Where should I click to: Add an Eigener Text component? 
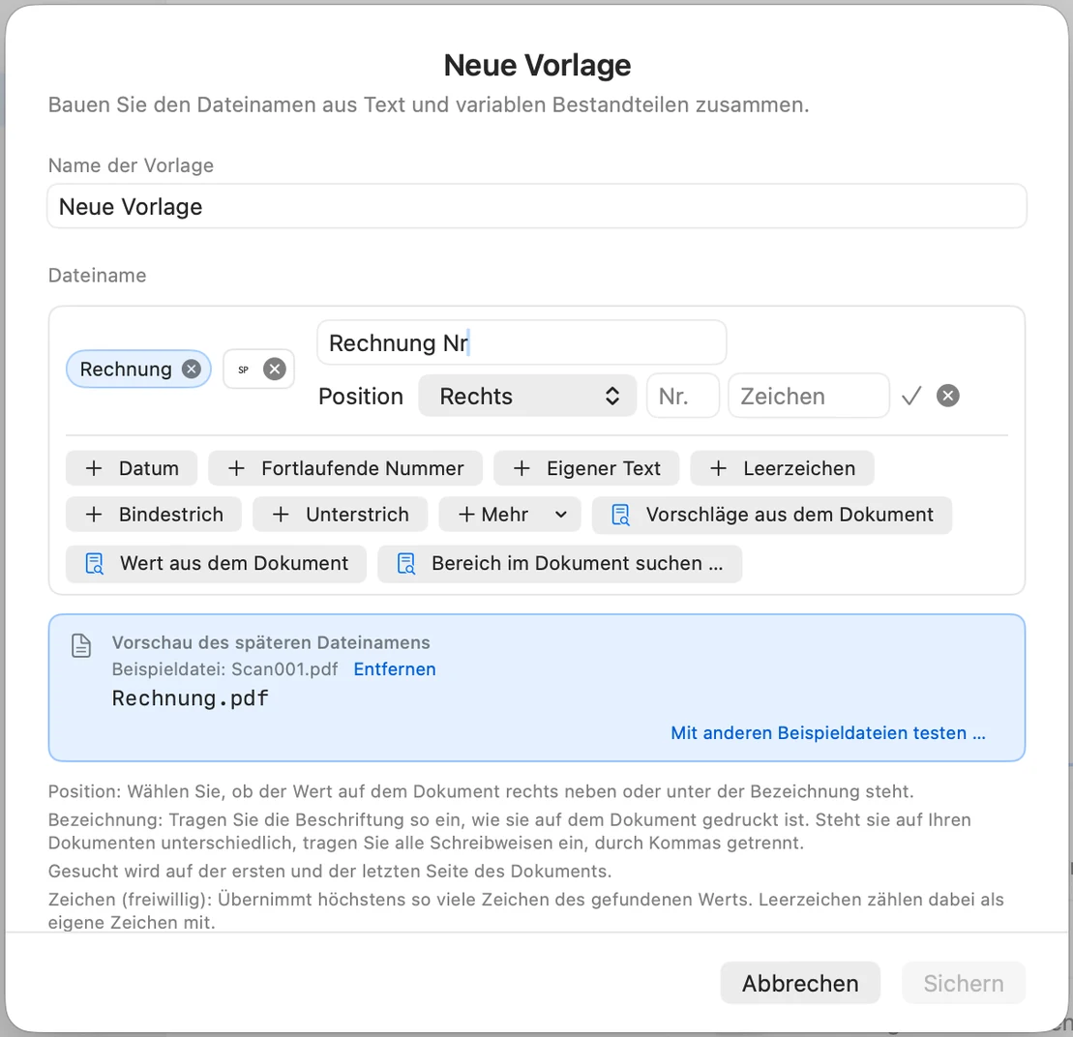(x=586, y=468)
